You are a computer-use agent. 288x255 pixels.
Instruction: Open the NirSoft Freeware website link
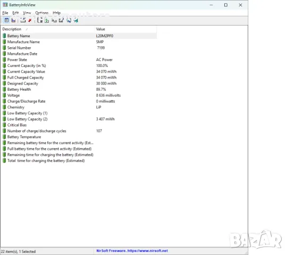132,251
